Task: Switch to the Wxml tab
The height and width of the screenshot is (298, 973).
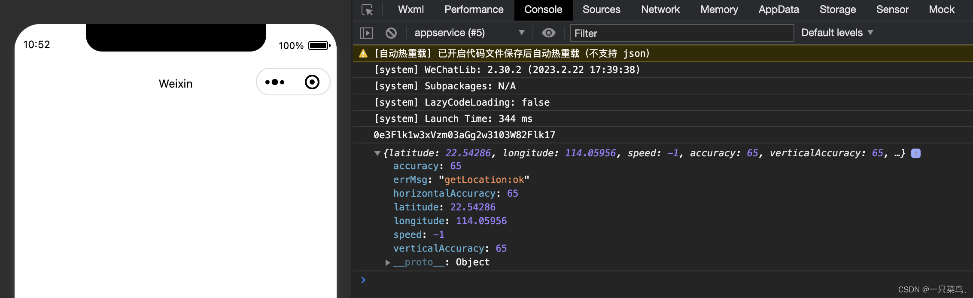Action: 411,9
